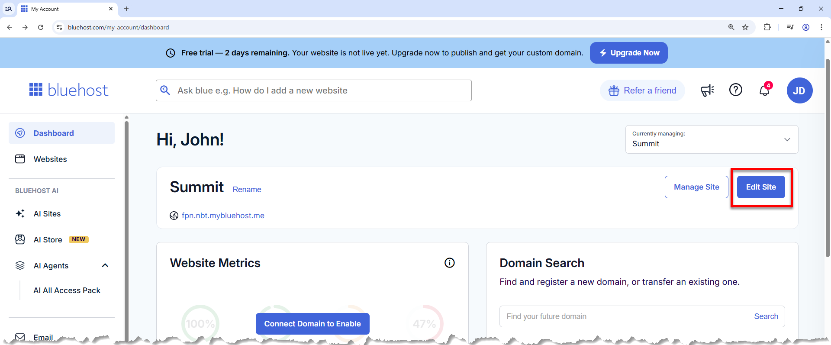Click the Ask blue search field
831x345 pixels.
314,90
